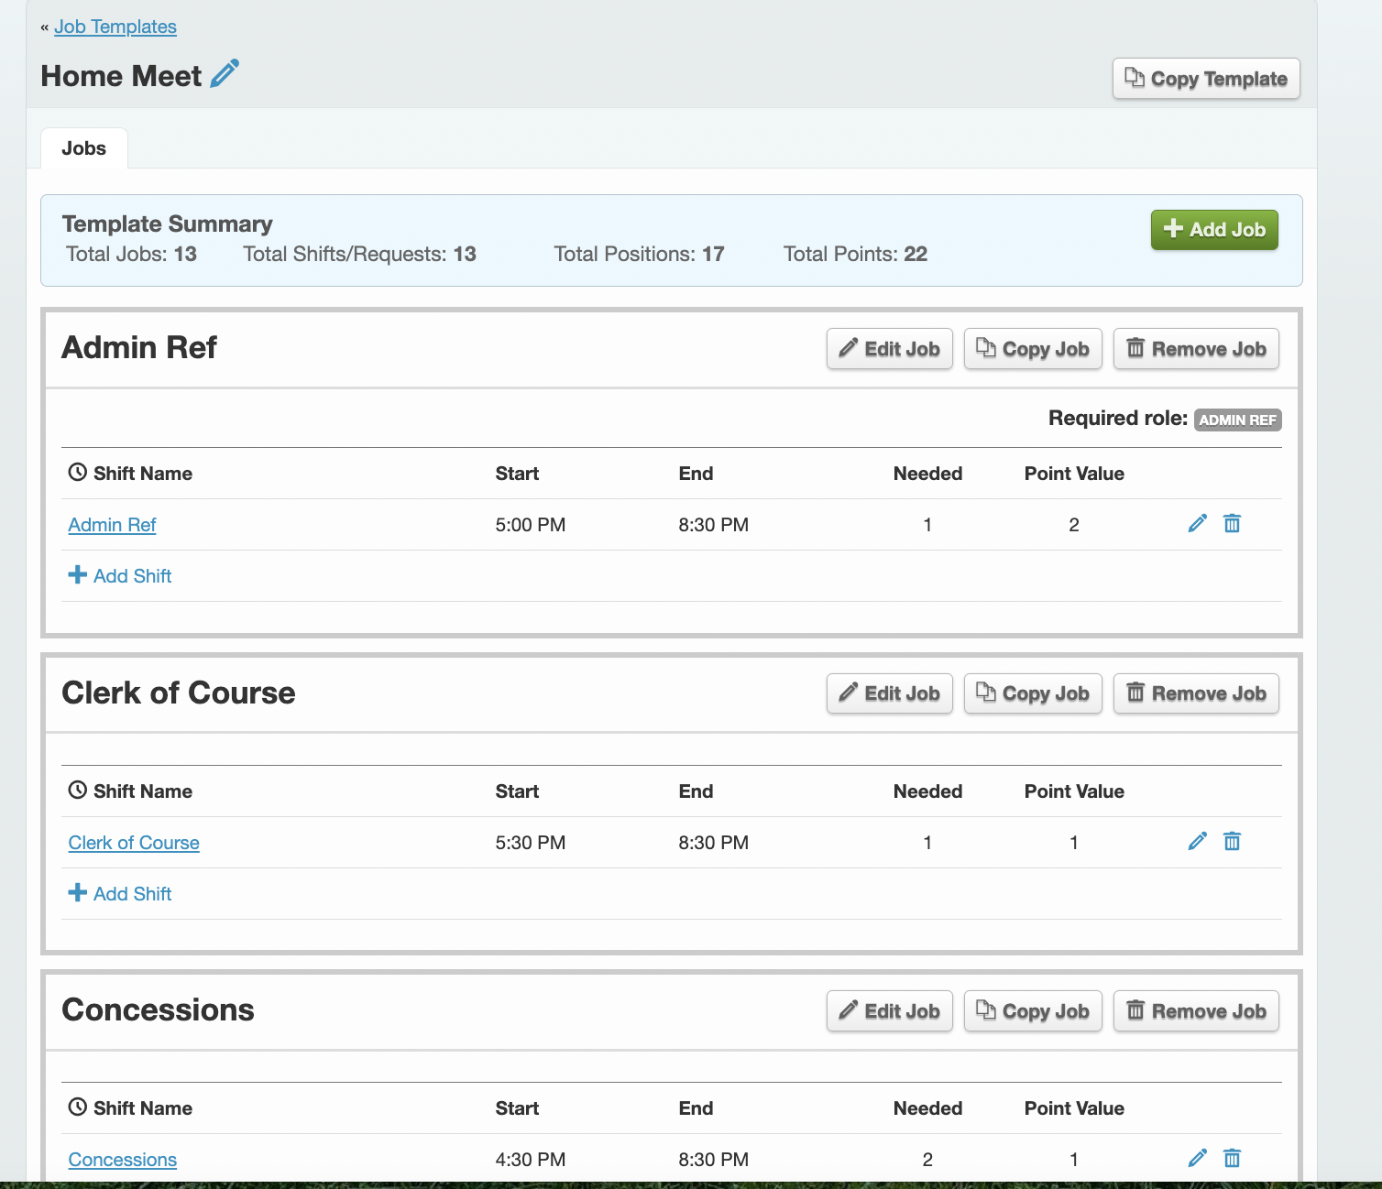Open the Concessions shift name link
Image resolution: width=1382 pixels, height=1189 pixels.
123,1160
